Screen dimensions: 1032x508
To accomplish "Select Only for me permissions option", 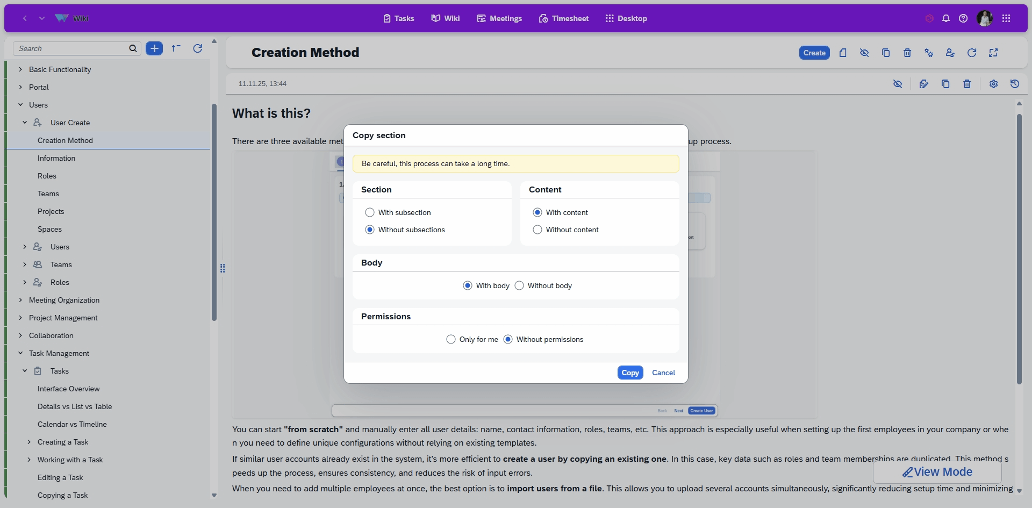I will pyautogui.click(x=451, y=339).
